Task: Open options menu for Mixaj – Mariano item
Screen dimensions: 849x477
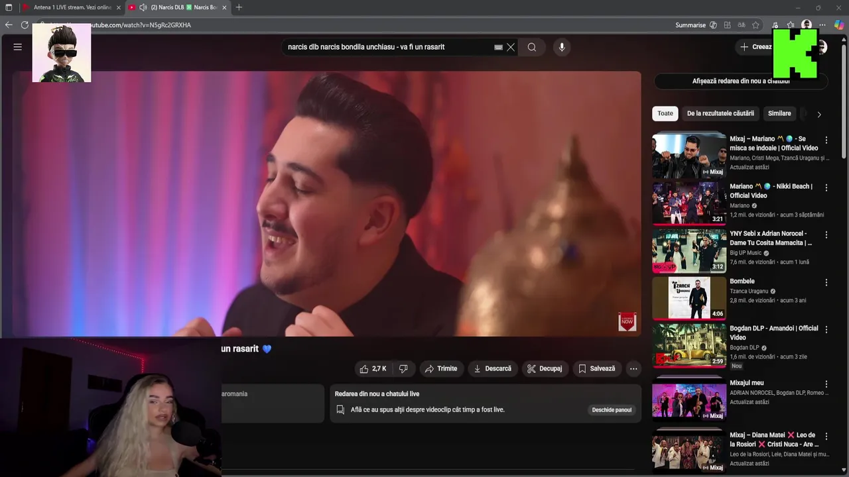Action: pyautogui.click(x=826, y=140)
